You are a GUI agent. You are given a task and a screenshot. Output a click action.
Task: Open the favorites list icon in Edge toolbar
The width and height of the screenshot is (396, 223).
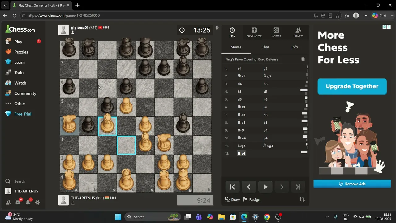click(x=347, y=15)
